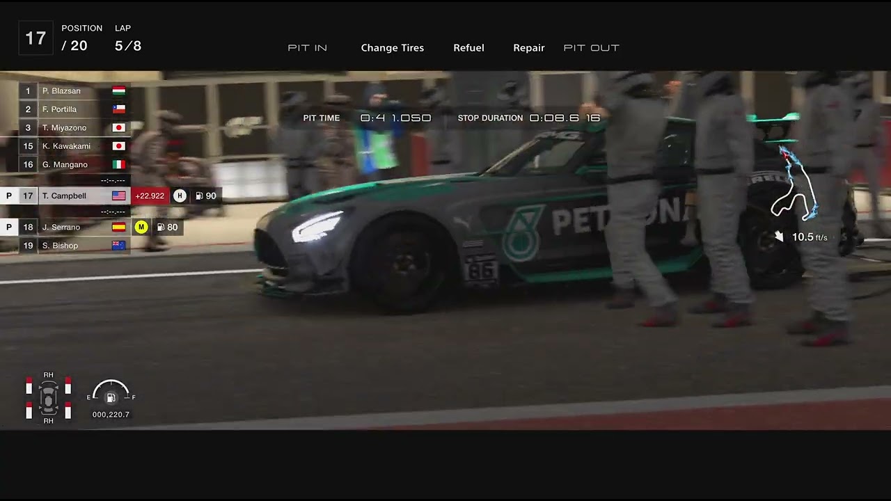Click the S. Bishop leaderboard row
891x501 pixels.
click(74, 246)
